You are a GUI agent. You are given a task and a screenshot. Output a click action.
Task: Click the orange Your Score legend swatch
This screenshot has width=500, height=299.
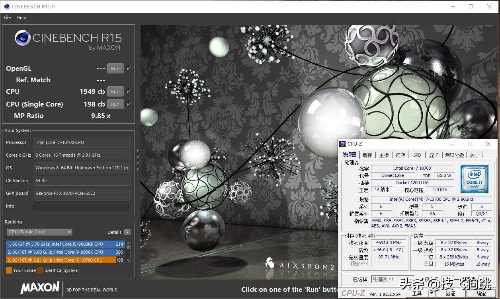(9, 270)
